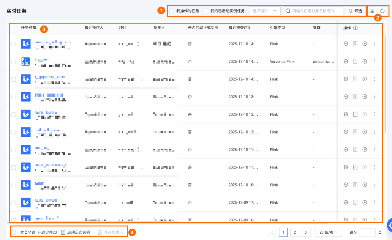392x240 pixels.
Task: Click the 已选0/共20 selection count
Action: pyautogui.click(x=47, y=232)
